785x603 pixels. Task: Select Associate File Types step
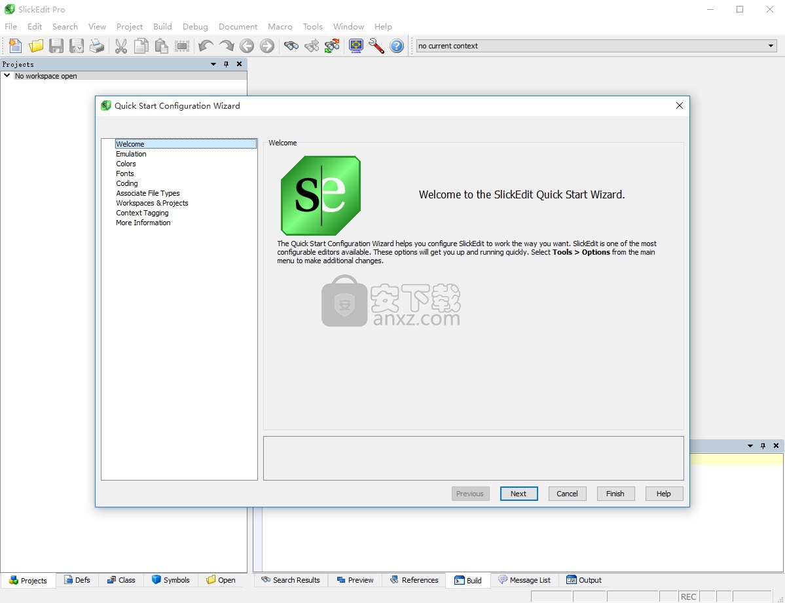(x=148, y=193)
